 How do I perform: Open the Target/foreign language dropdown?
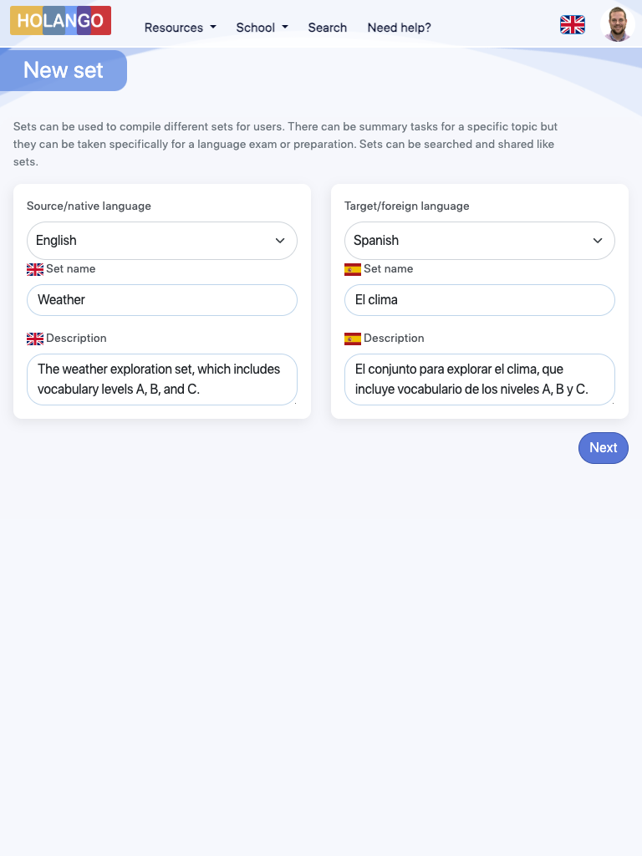point(480,241)
